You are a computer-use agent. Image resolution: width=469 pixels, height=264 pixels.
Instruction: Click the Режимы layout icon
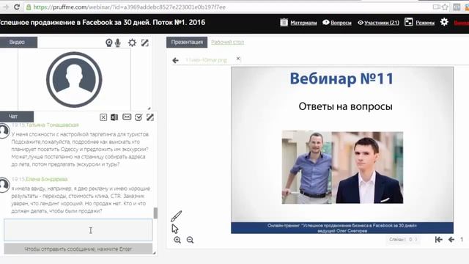click(409, 22)
